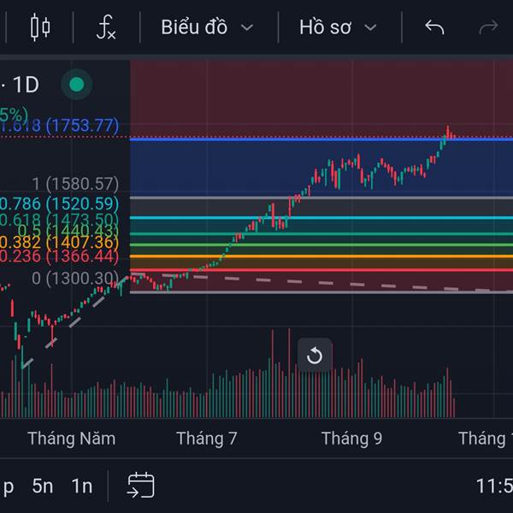The width and height of the screenshot is (513, 513).
Task: Click the undo arrow icon
Action: click(434, 27)
